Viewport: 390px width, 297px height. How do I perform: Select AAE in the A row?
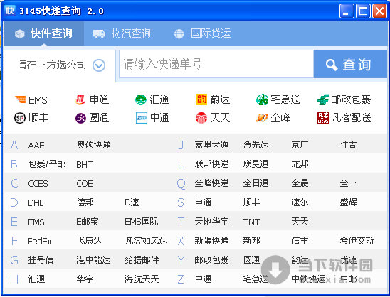(36, 145)
